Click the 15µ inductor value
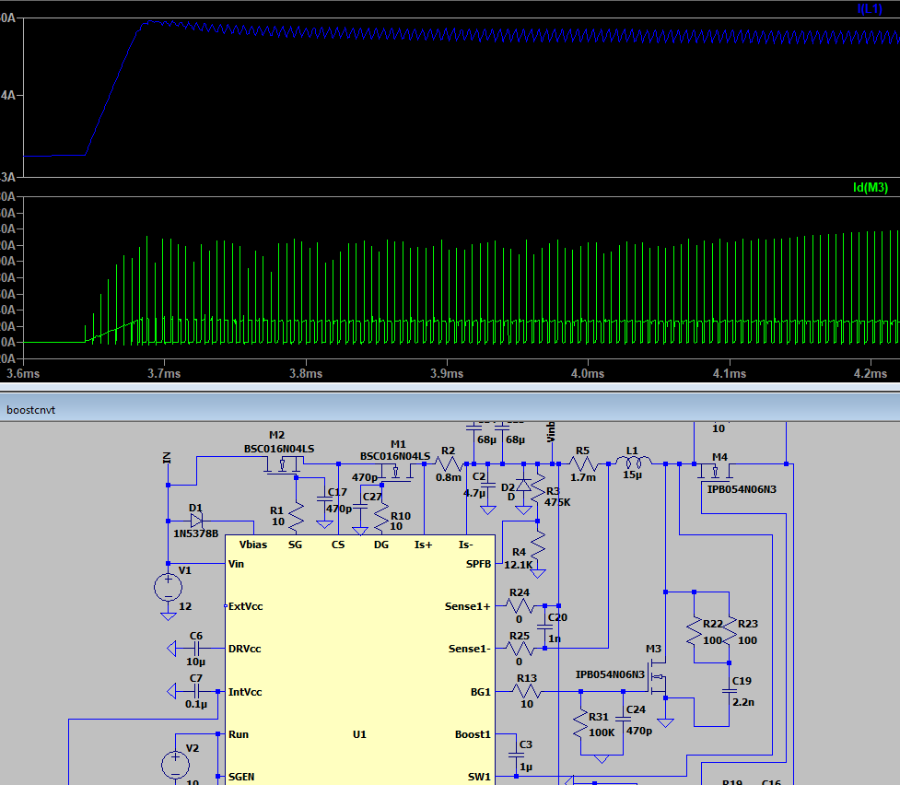The width and height of the screenshot is (900, 785). pyautogui.click(x=632, y=475)
